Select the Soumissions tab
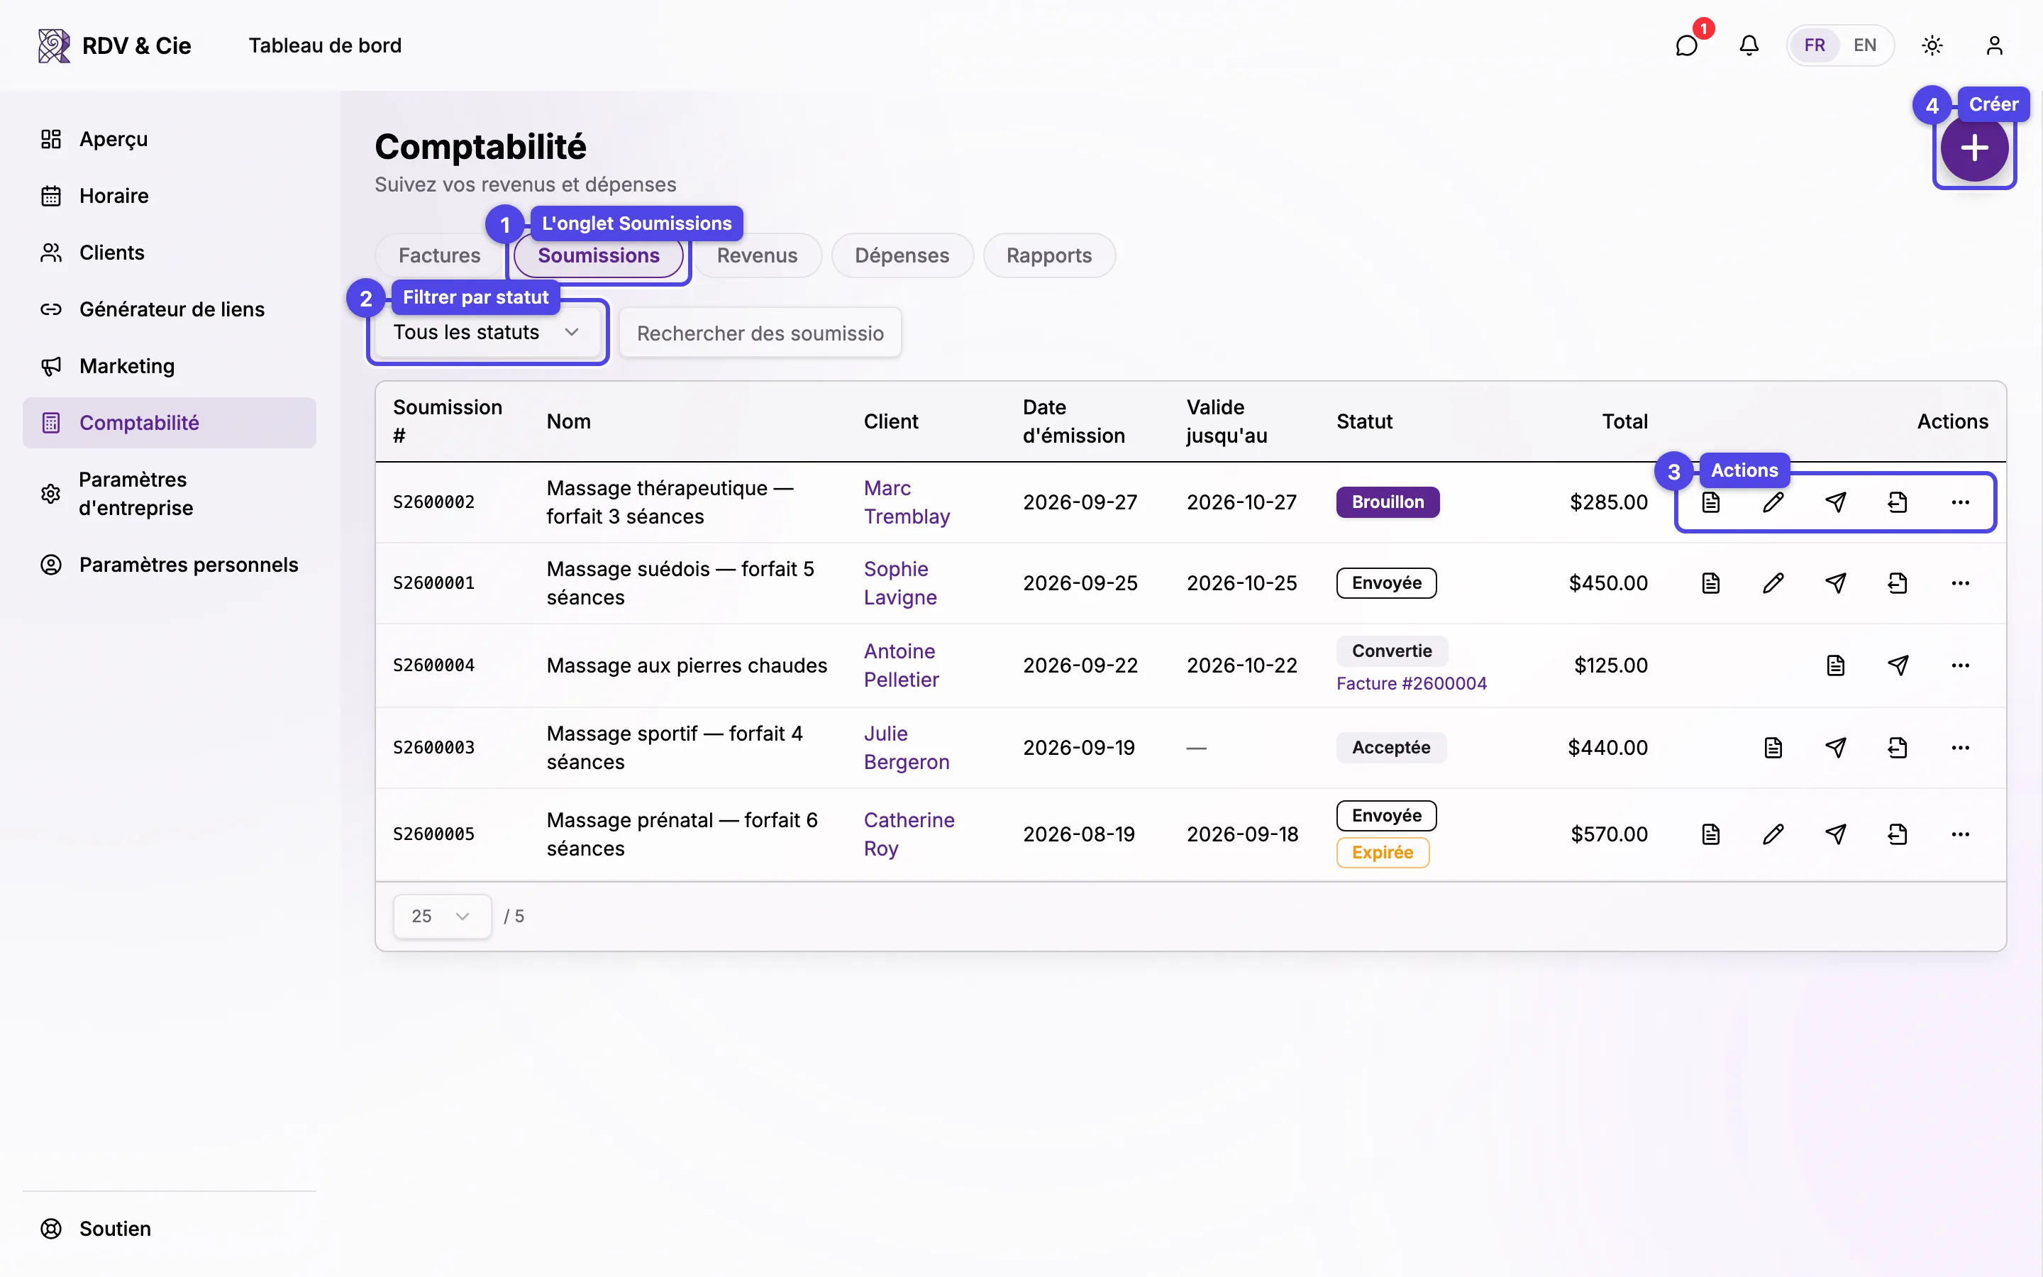 pos(599,255)
